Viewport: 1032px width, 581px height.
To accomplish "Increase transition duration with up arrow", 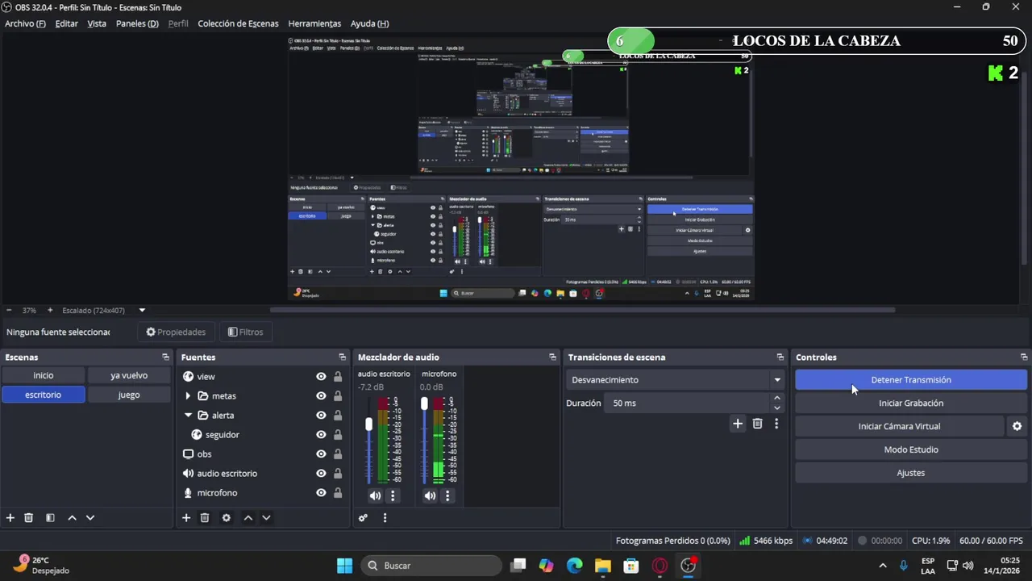I will tap(777, 398).
